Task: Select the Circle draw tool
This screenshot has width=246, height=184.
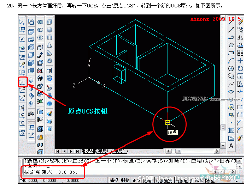Action: click(231, 68)
